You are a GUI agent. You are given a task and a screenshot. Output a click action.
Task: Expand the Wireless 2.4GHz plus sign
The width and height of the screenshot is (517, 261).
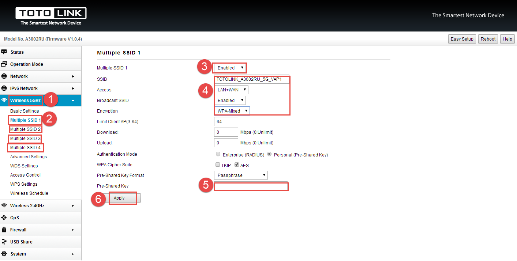[x=73, y=206]
